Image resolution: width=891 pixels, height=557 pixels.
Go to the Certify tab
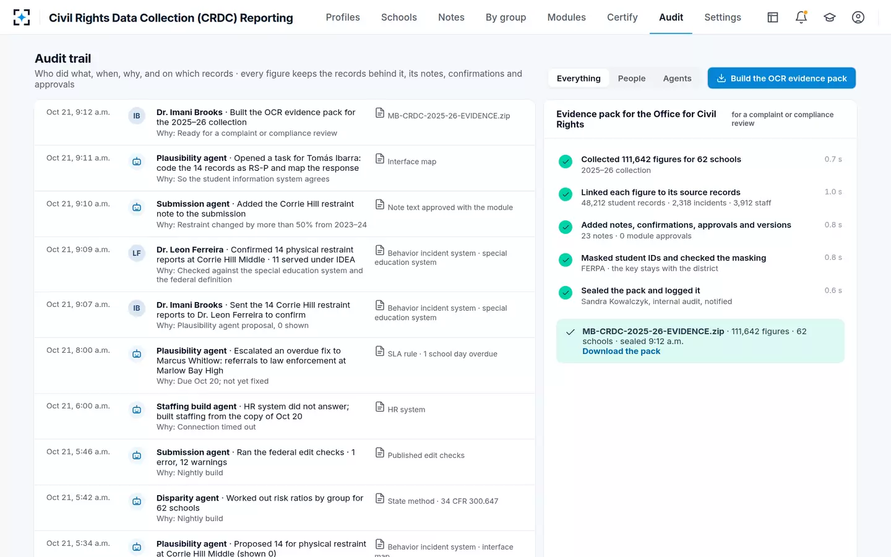[x=622, y=17]
